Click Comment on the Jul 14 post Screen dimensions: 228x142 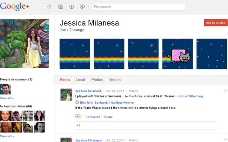click(x=93, y=117)
